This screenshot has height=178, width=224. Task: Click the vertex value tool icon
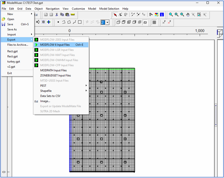[144, 15]
